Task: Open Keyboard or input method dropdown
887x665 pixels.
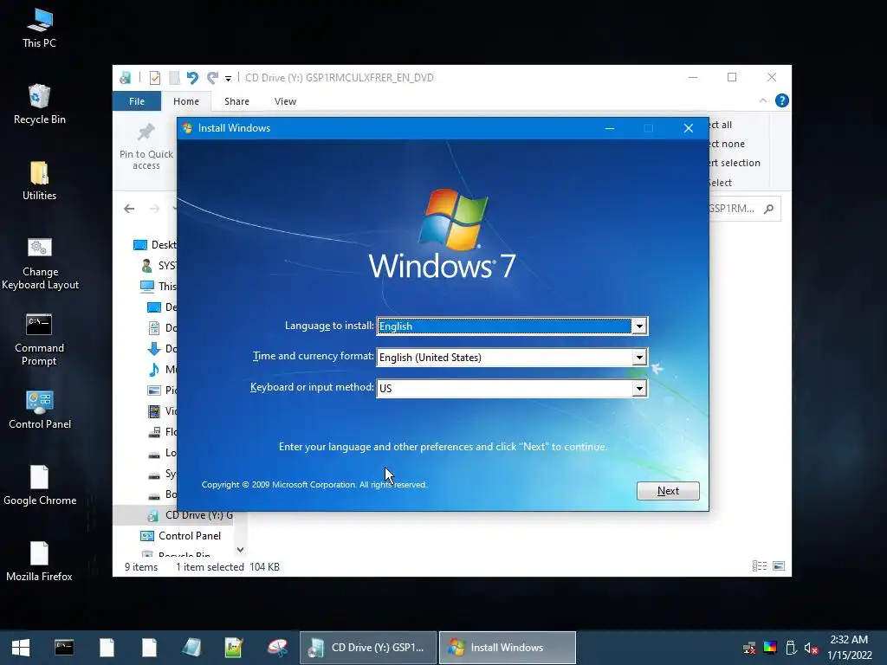Action: coord(639,389)
